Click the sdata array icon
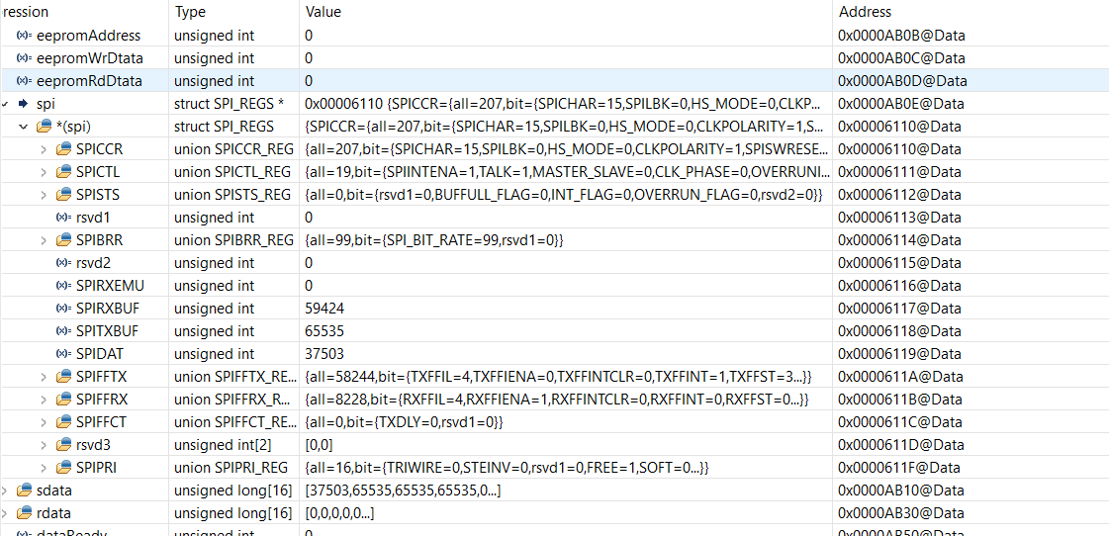Image resolution: width=1109 pixels, height=536 pixels. [24, 491]
